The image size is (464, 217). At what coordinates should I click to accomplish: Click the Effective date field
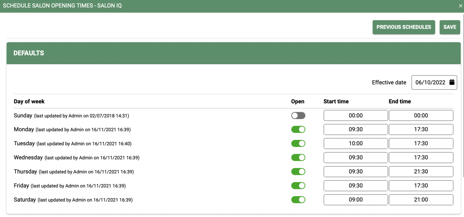point(430,83)
